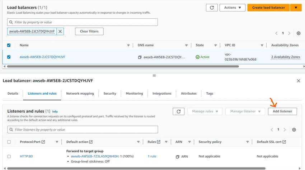Image resolution: width=305 pixels, height=170 pixels.
Task: Sort by the DNS name column arrow
Action: click(x=186, y=45)
